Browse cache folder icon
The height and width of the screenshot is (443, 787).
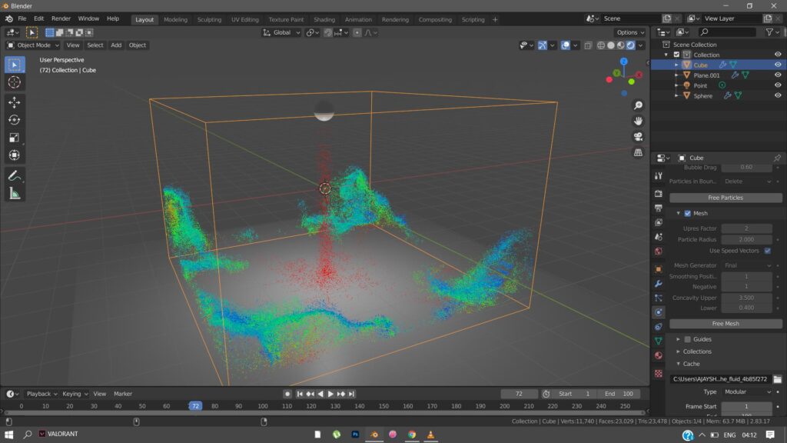(778, 379)
